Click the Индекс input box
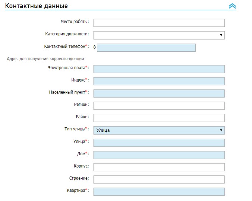This screenshot has width=252, height=201. (x=159, y=81)
